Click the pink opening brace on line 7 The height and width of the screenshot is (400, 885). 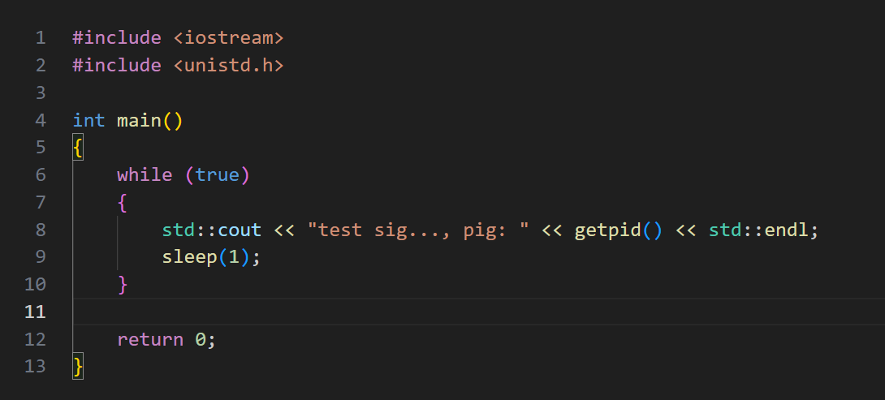[123, 203]
